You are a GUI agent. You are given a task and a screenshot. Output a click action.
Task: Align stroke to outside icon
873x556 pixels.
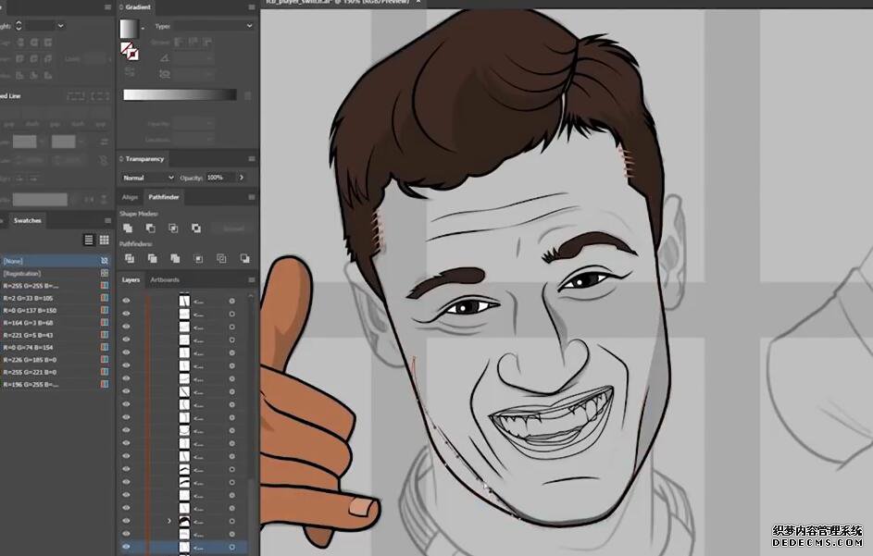[x=48, y=75]
